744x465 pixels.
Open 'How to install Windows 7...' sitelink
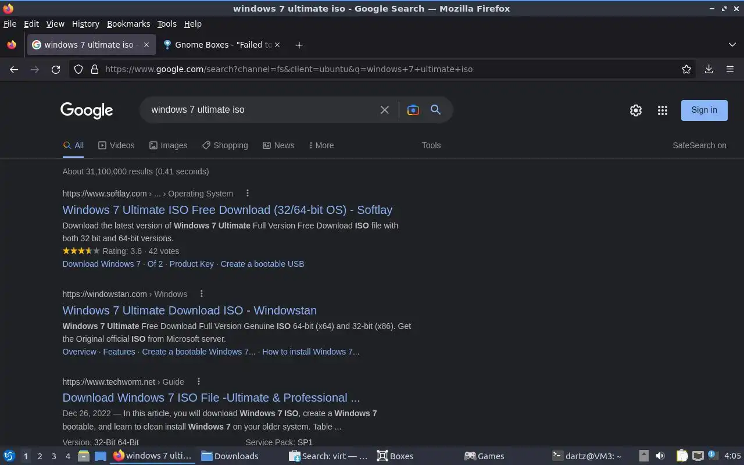(311, 352)
